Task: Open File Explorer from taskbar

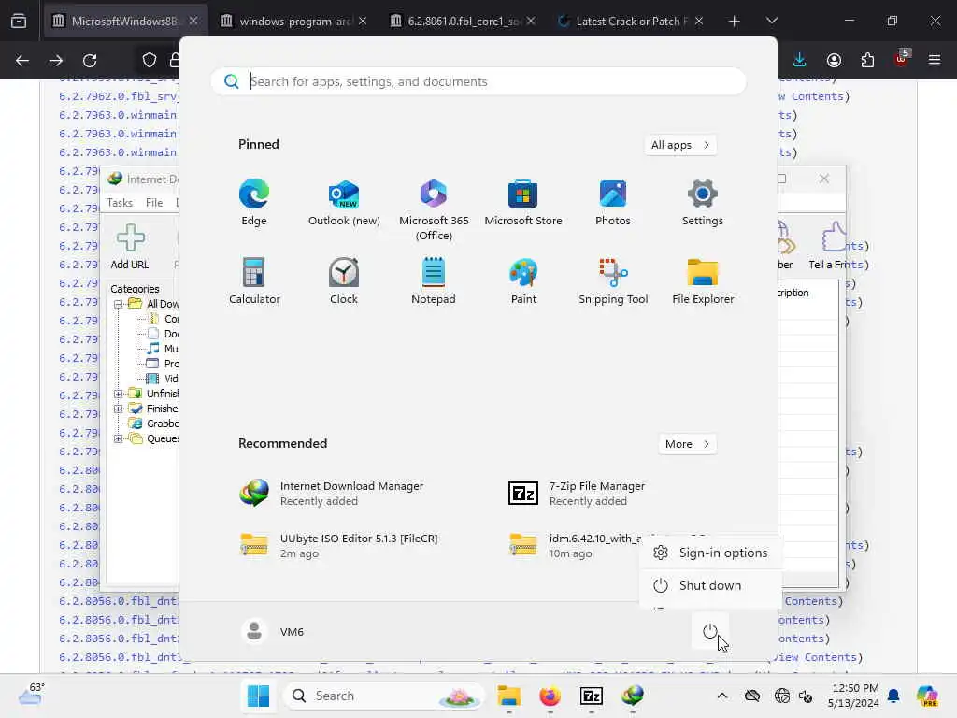Action: click(508, 696)
